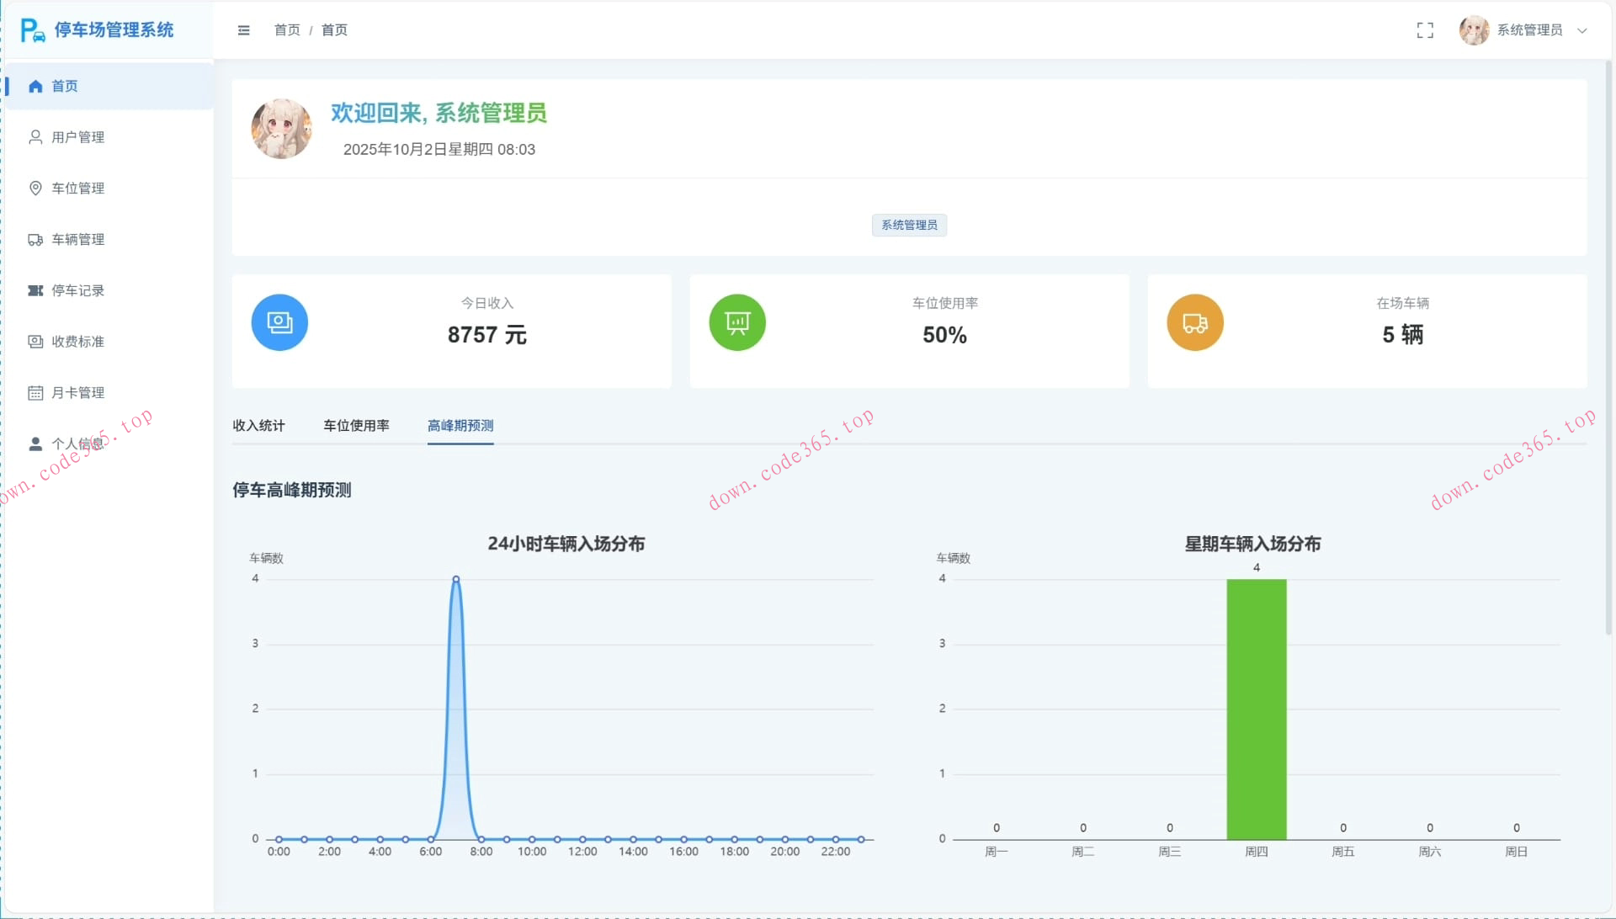Switch to the 收入统计 tab
Screen dimensions: 1616x919
[258, 426]
